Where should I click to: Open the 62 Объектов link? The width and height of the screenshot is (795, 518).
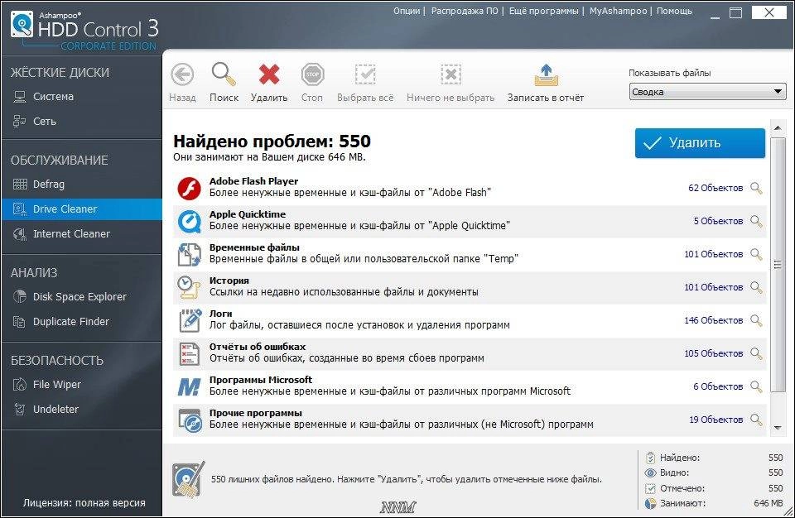coord(715,188)
